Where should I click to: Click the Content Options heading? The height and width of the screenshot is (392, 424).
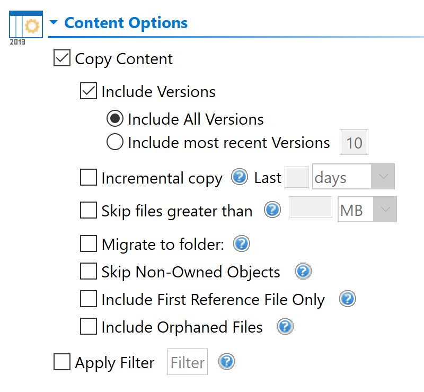[125, 22]
